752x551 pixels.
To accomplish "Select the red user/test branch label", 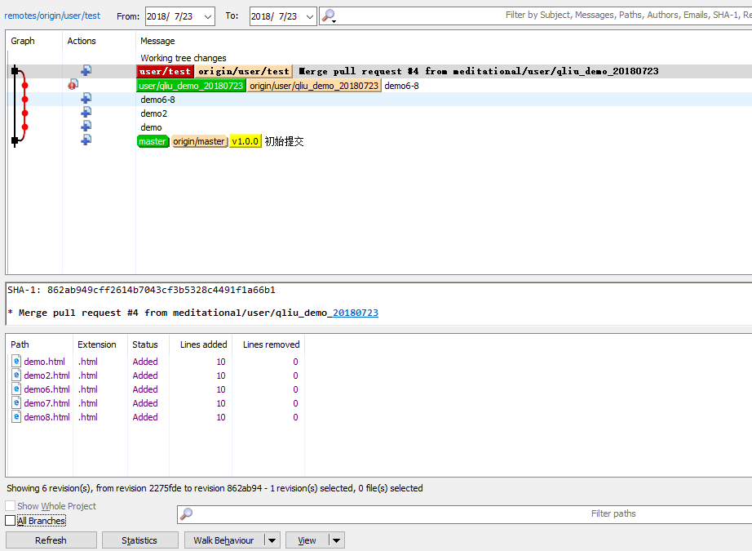I will point(165,71).
